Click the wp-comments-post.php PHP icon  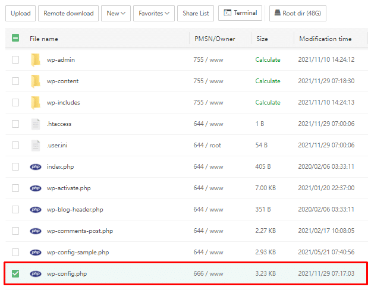pos(36,231)
